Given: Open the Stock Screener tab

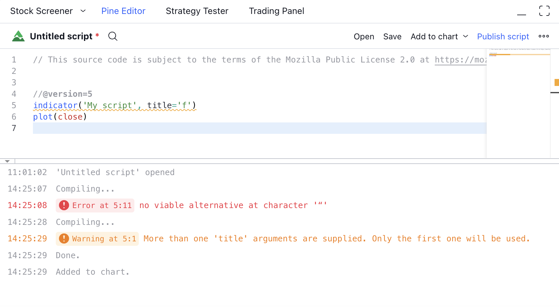Looking at the screenshot, I should [x=42, y=11].
